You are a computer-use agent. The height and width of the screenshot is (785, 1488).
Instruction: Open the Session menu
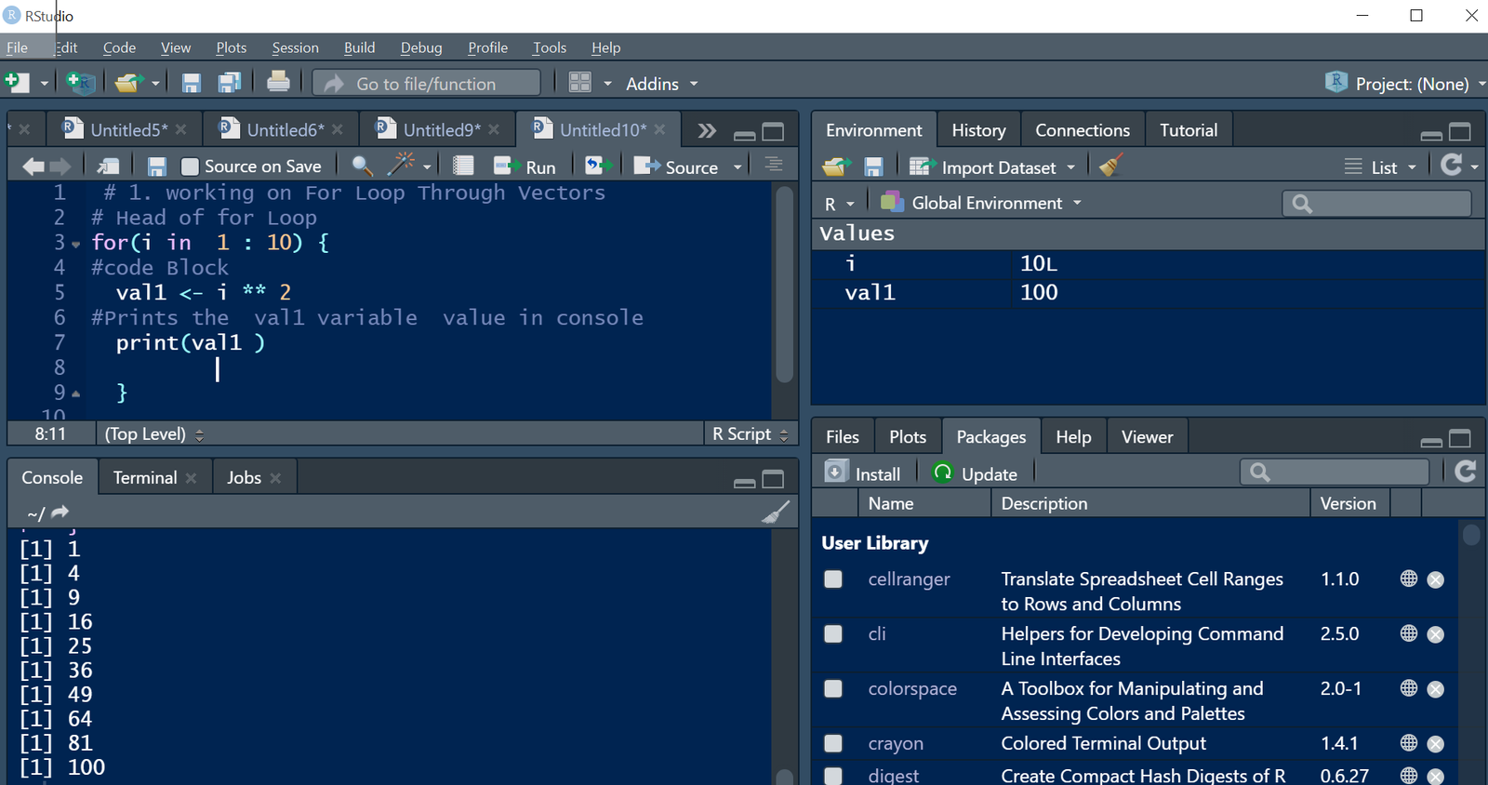(x=295, y=47)
